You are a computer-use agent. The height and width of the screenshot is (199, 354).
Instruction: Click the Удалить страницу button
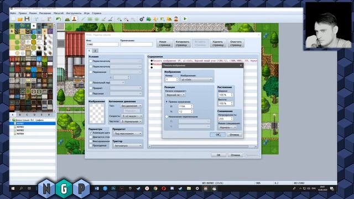(218, 43)
